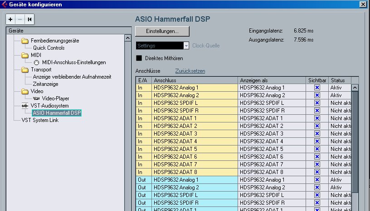Click the Zurücksetzen link
The image size is (370, 211).
pos(190,71)
